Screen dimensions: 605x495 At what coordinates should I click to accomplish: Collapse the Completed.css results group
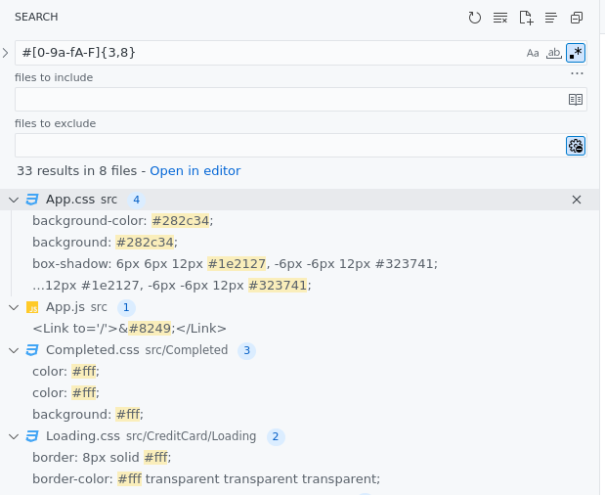14,350
